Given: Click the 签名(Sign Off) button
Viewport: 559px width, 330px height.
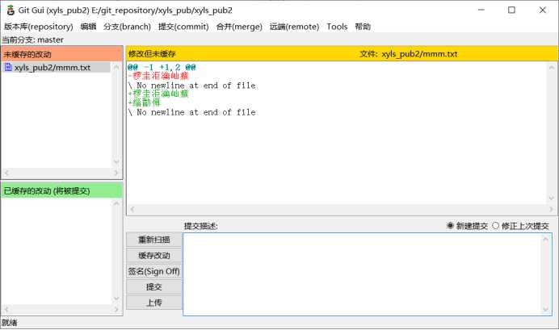Looking at the screenshot, I should coord(154,271).
